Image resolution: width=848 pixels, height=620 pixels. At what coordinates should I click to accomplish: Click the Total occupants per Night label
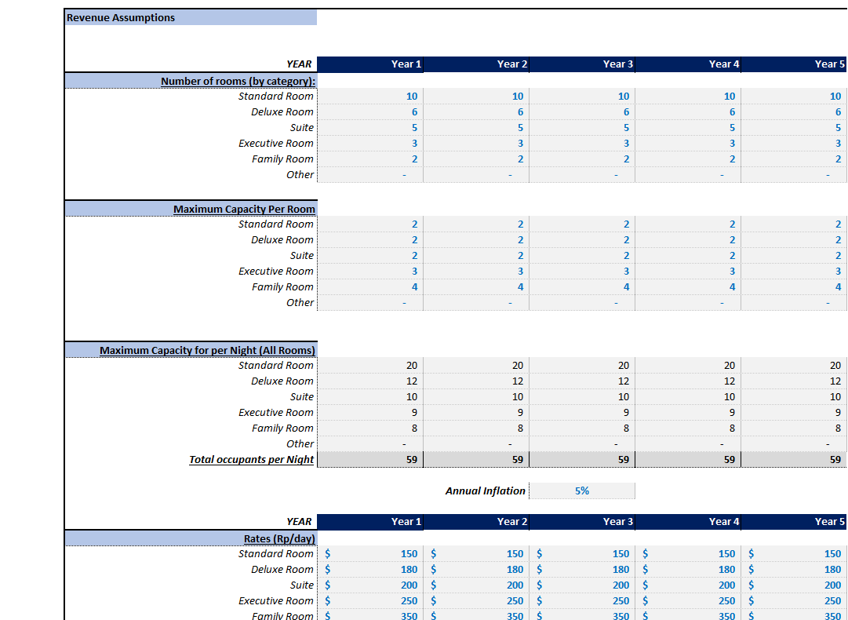(251, 459)
